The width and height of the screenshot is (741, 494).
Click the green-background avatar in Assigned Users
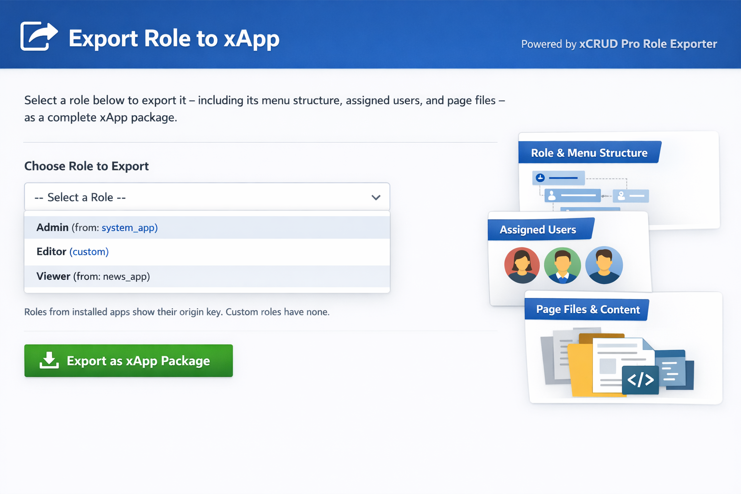[563, 265]
